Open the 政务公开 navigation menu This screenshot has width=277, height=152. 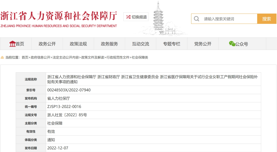tap(47, 44)
